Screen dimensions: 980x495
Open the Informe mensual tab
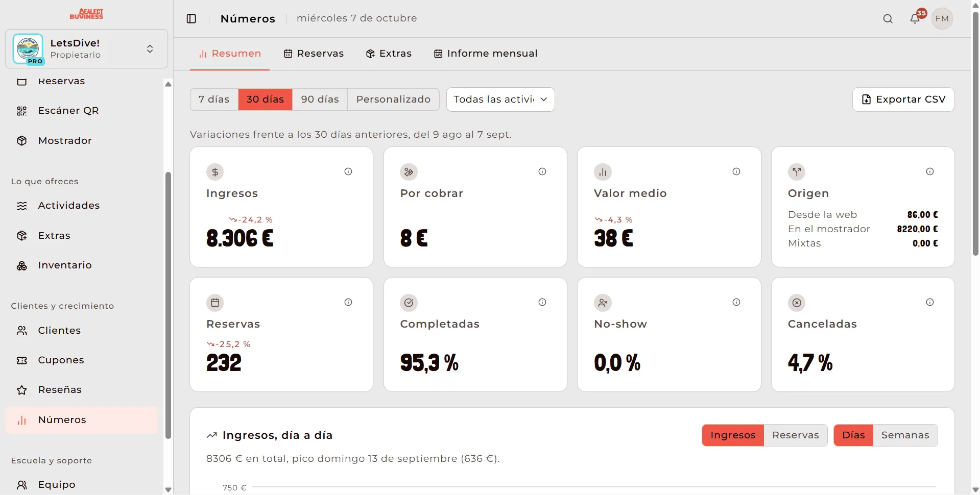pyautogui.click(x=486, y=54)
